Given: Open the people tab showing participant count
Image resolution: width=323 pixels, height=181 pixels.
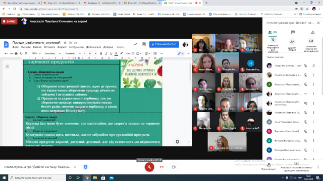Looking at the screenshot, I should [273, 32].
